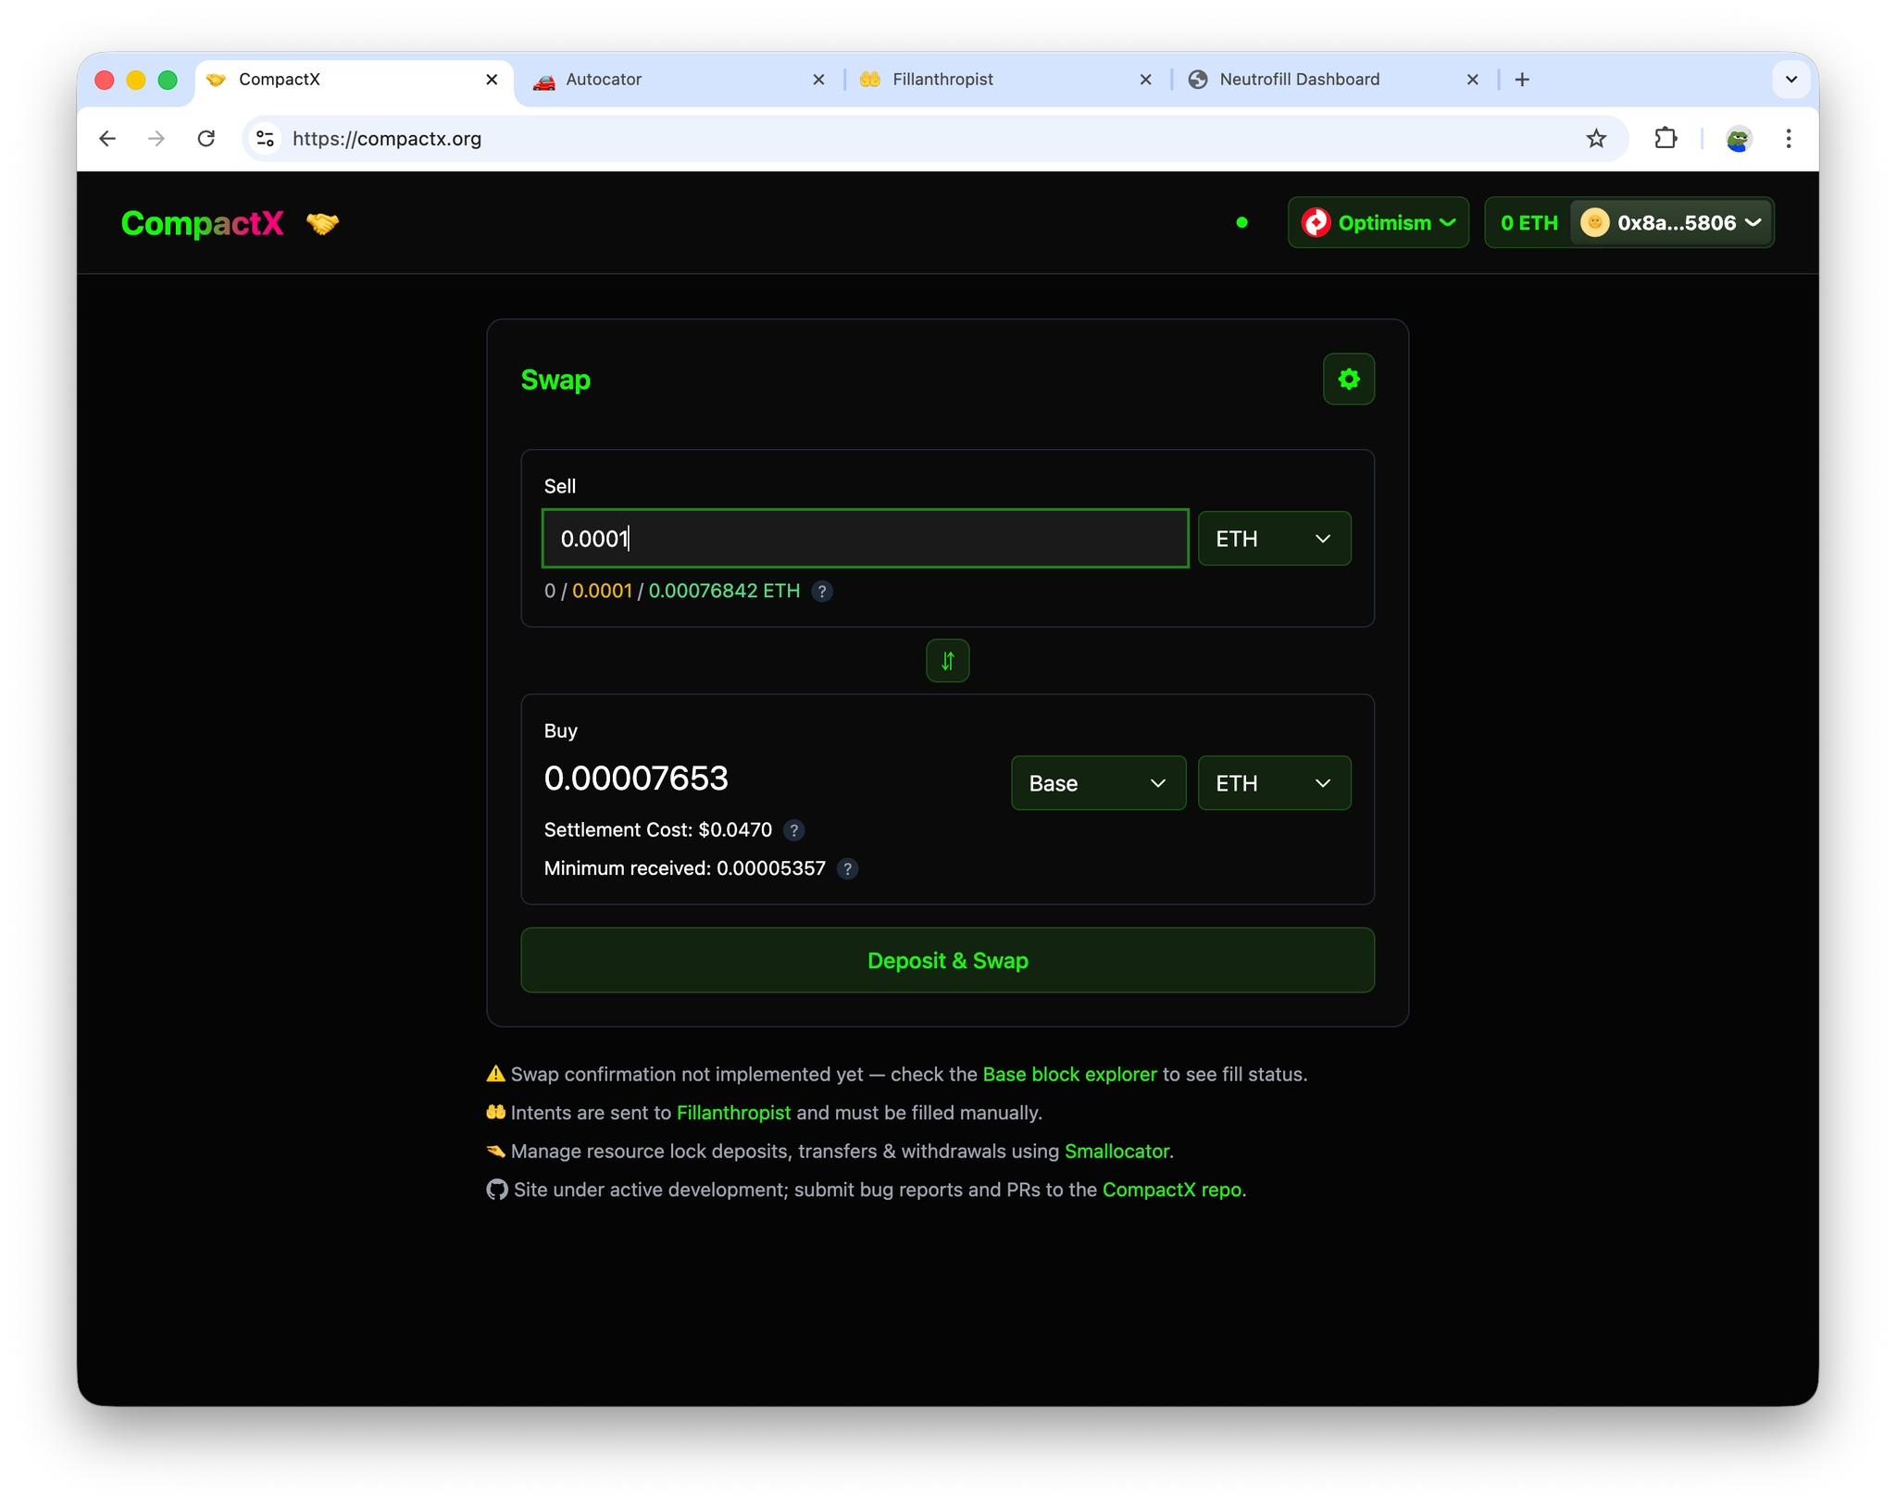
Task: Expand Optimism network dropdown
Action: 1378,223
